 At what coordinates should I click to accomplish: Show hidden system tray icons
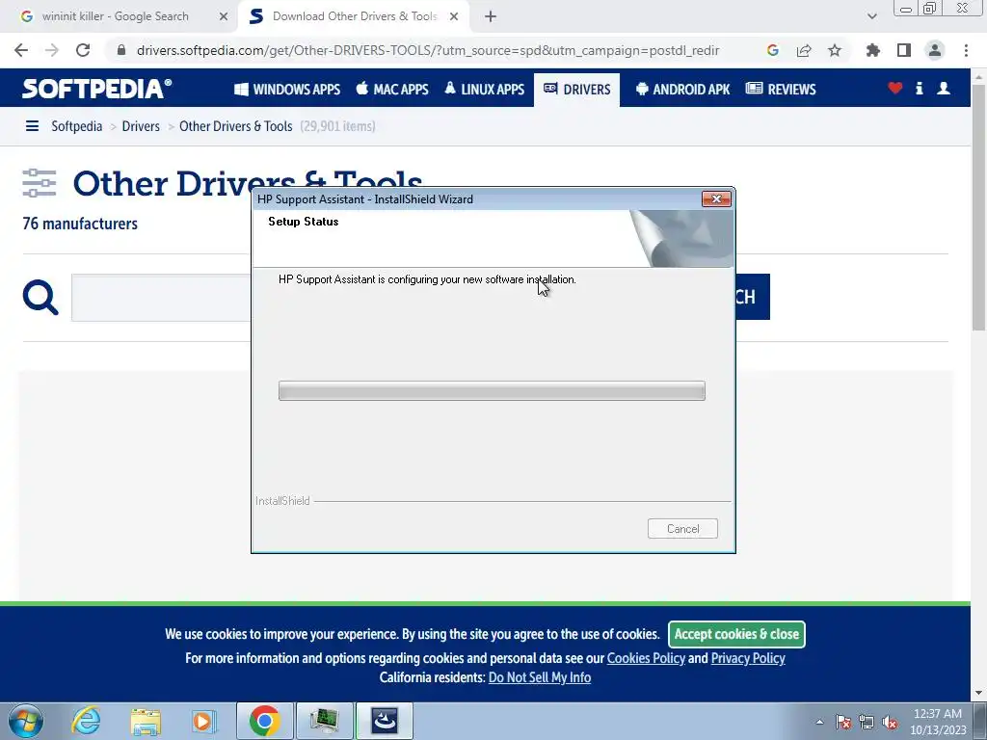click(x=819, y=722)
